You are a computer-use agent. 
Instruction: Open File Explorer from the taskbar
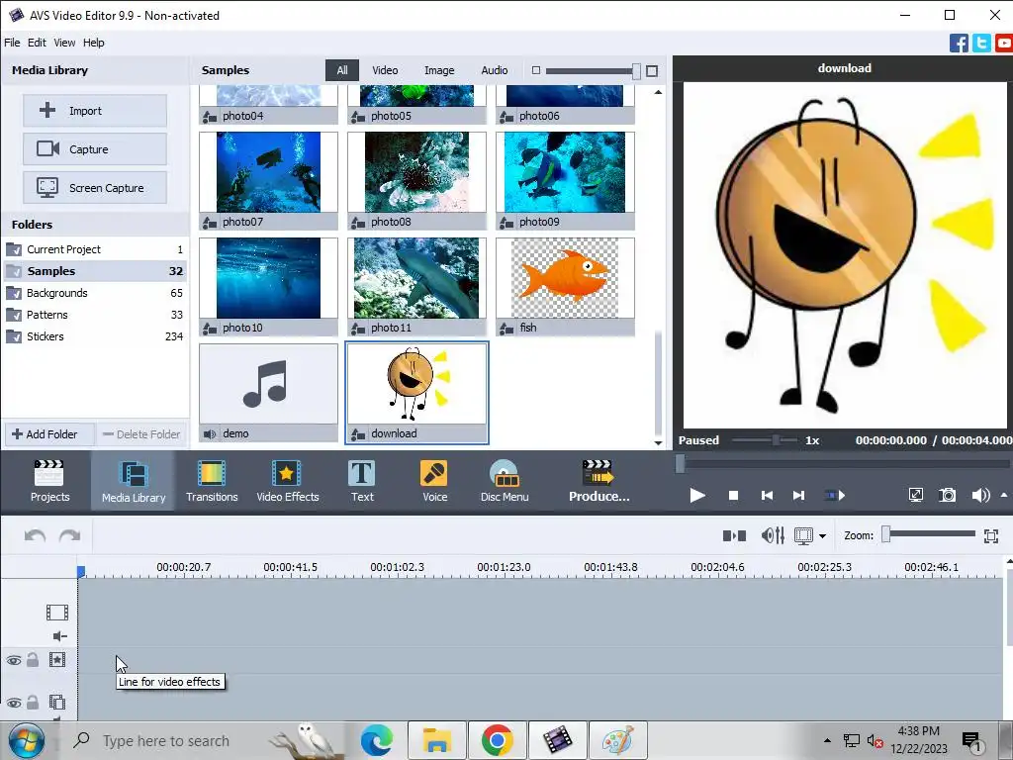point(436,740)
